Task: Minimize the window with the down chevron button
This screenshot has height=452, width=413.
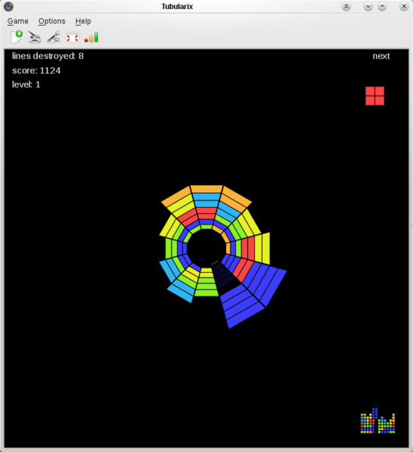Action: [368, 6]
